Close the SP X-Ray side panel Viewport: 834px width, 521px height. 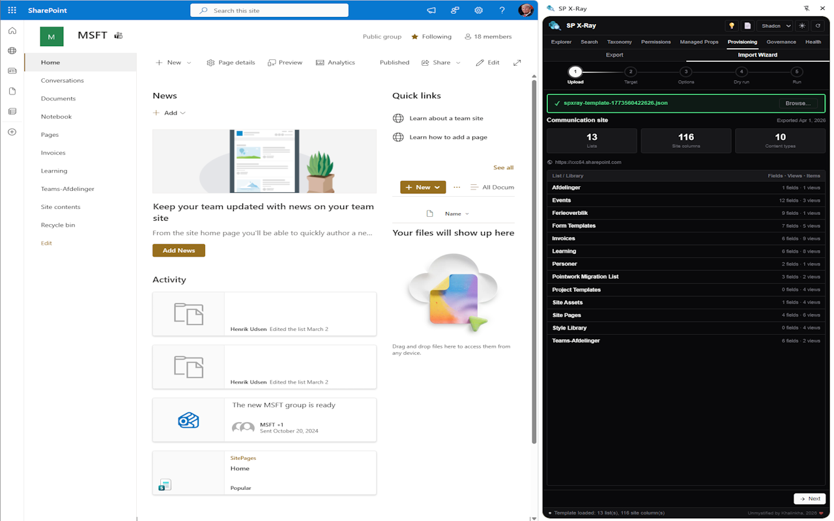tap(822, 8)
